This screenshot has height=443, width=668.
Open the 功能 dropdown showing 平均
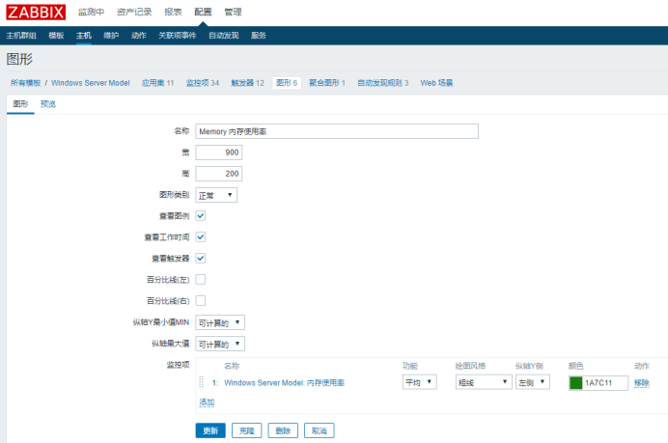coord(419,382)
